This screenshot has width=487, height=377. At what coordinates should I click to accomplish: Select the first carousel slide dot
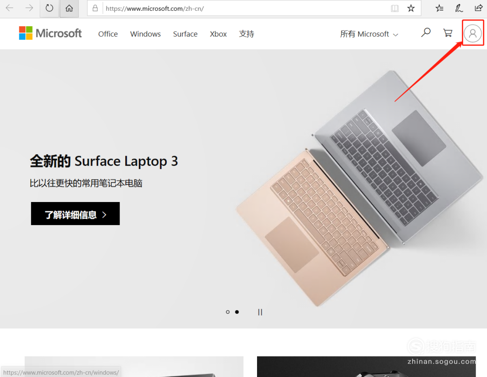tap(228, 312)
